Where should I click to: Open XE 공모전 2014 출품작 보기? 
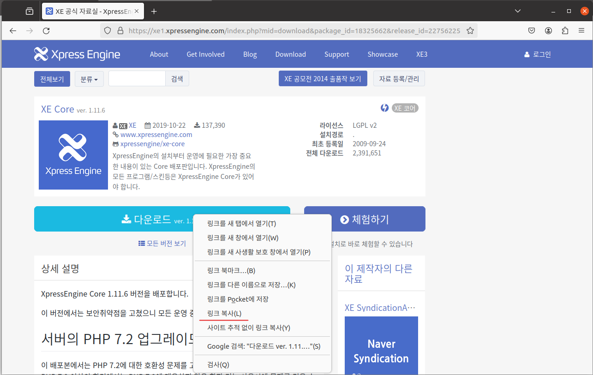coord(323,78)
